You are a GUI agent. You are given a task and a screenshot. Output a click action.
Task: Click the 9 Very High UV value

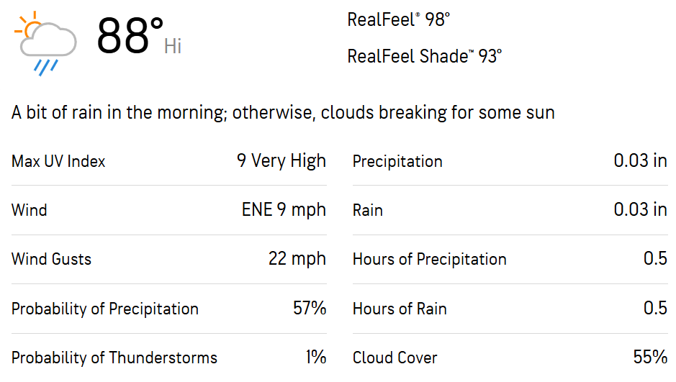281,161
